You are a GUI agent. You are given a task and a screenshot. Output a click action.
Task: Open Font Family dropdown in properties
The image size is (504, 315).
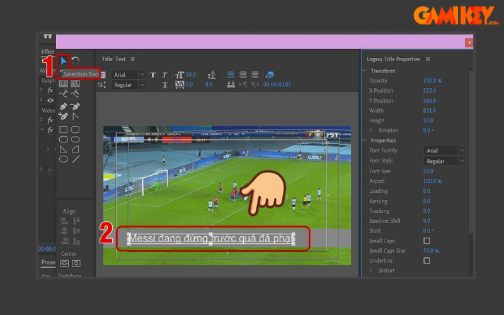click(x=445, y=151)
